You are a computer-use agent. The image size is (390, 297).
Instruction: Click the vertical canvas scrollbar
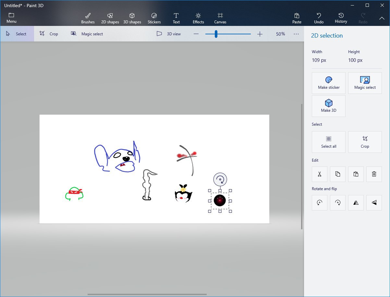coord(302,166)
